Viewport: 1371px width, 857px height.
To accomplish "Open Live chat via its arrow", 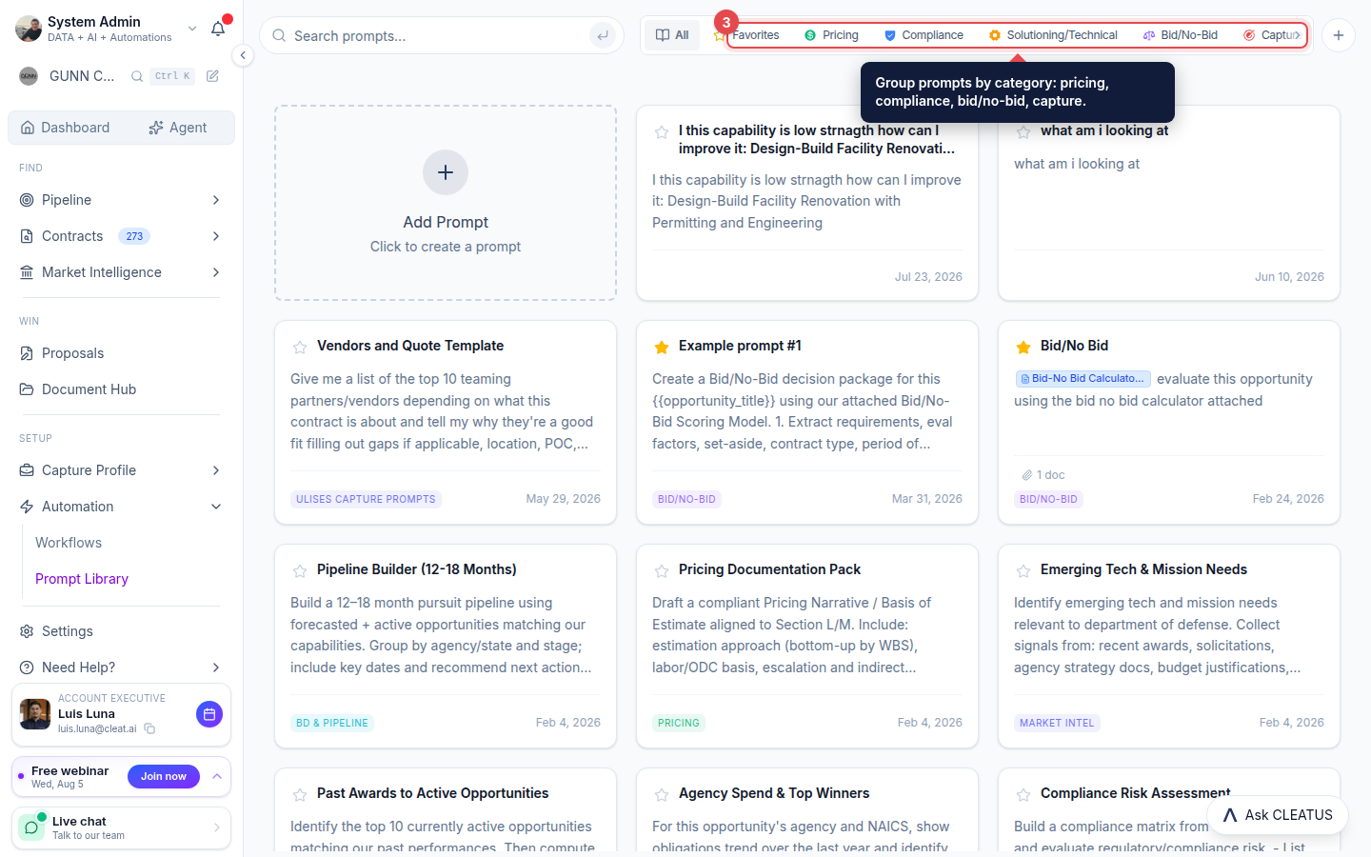I will pyautogui.click(x=217, y=827).
